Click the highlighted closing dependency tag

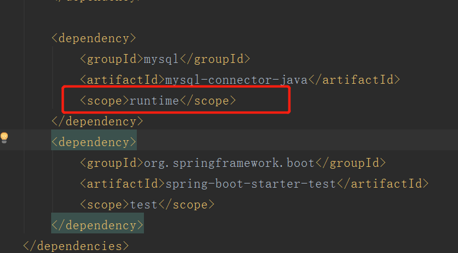pyautogui.click(x=98, y=225)
